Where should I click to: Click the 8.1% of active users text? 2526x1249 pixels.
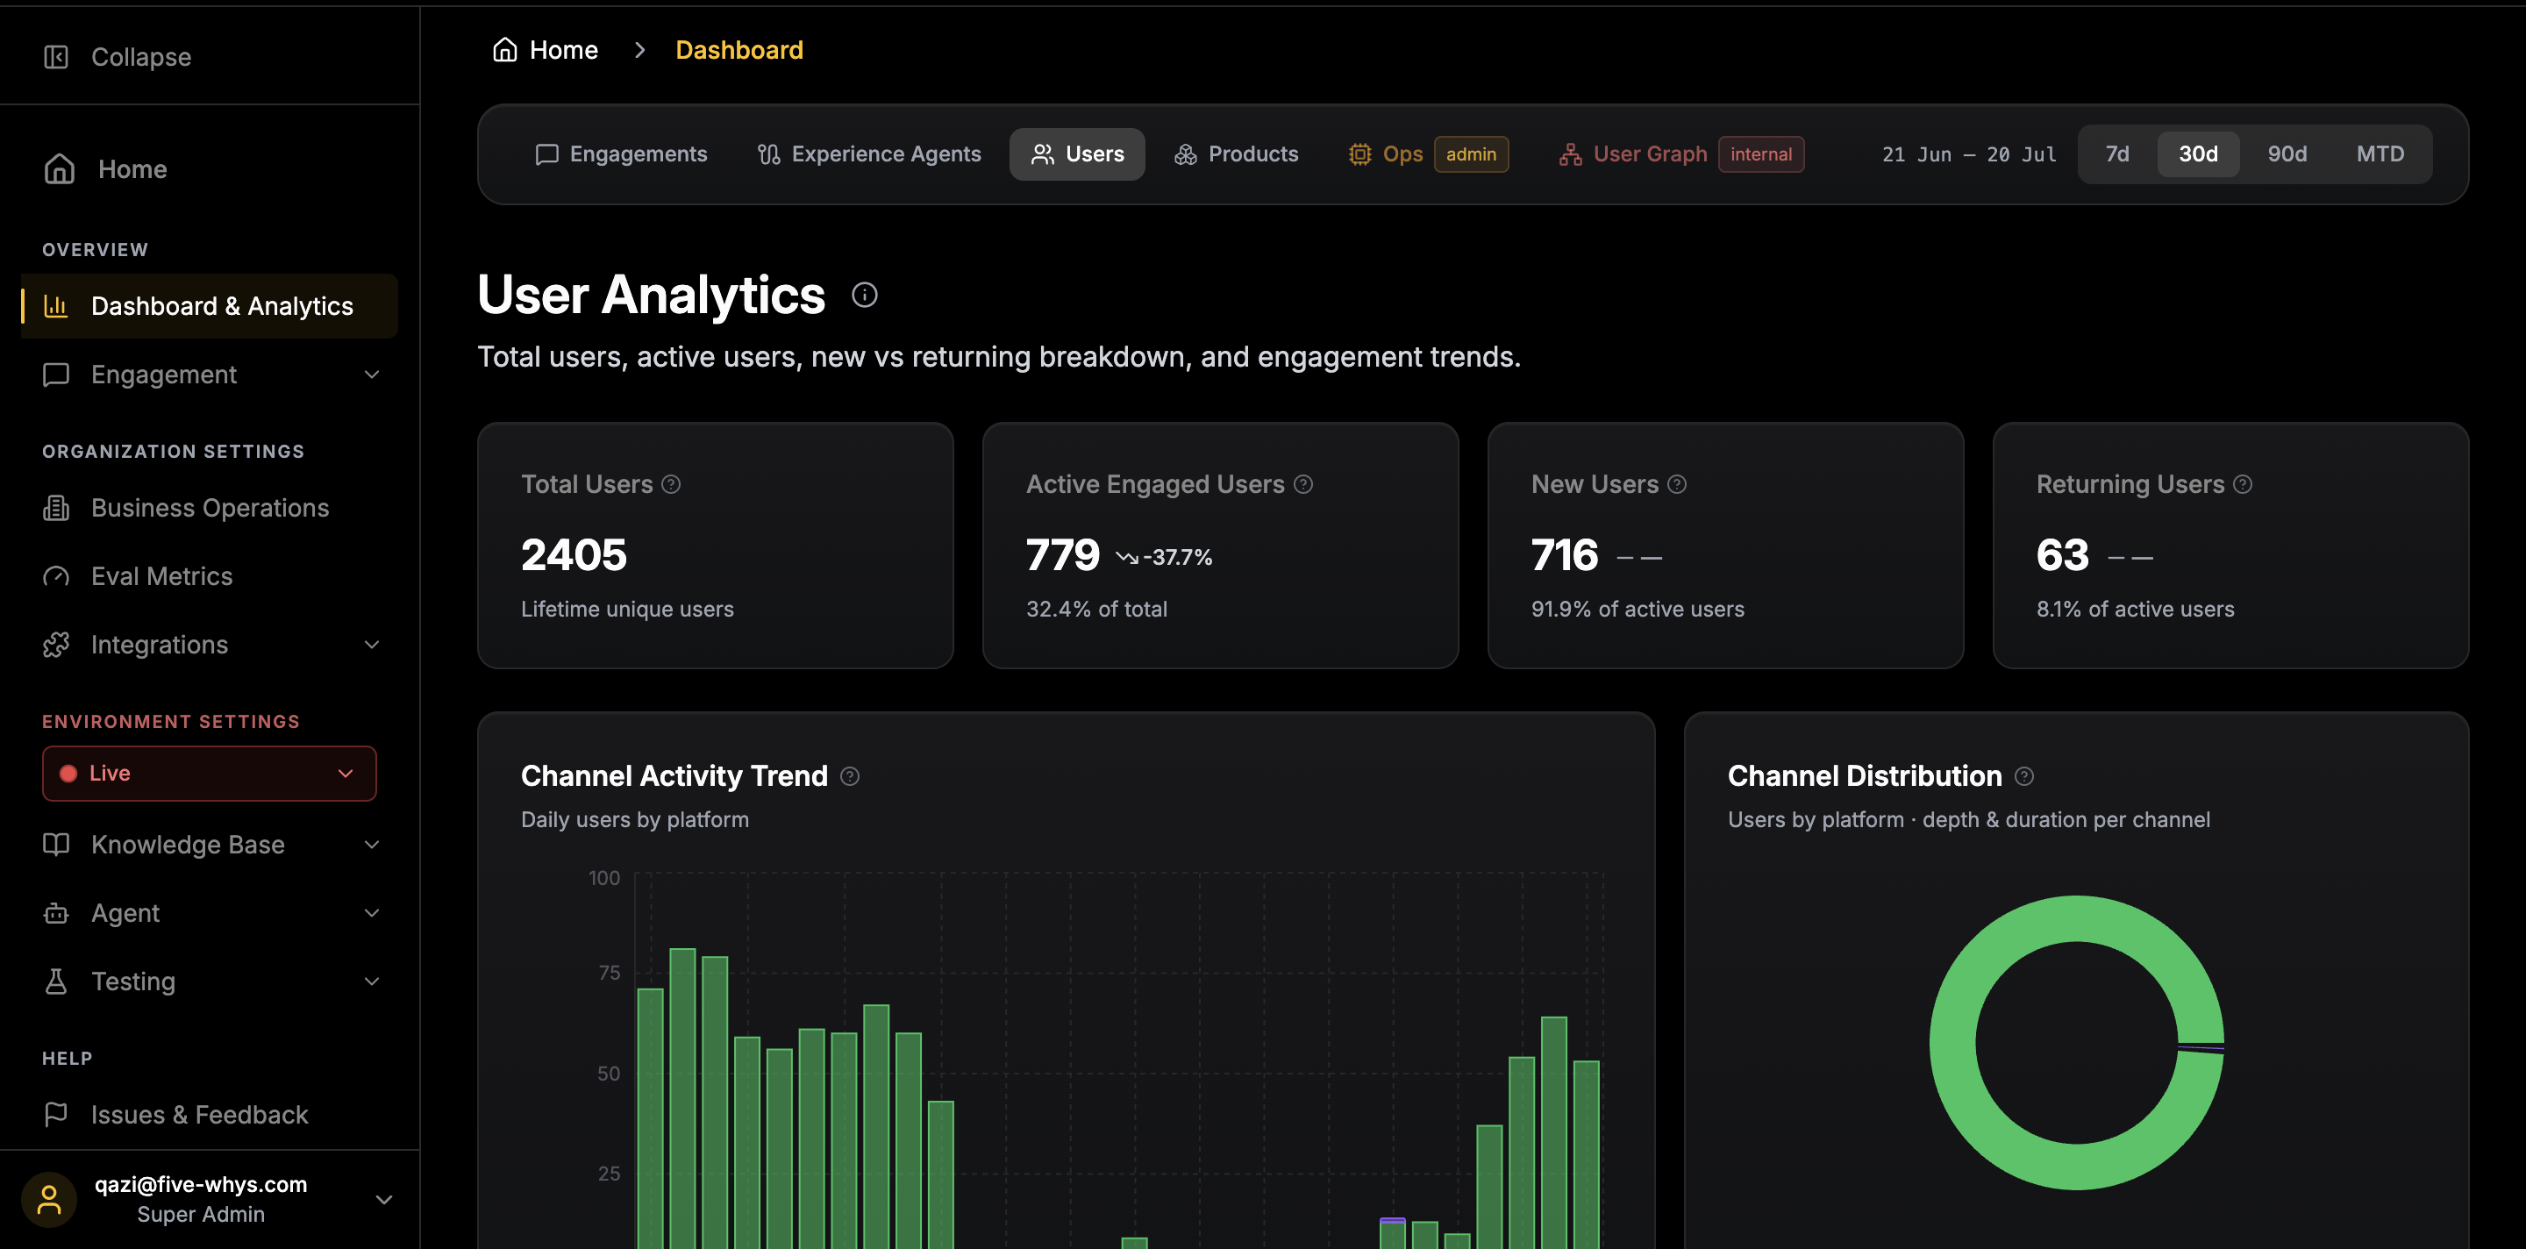click(x=2135, y=609)
